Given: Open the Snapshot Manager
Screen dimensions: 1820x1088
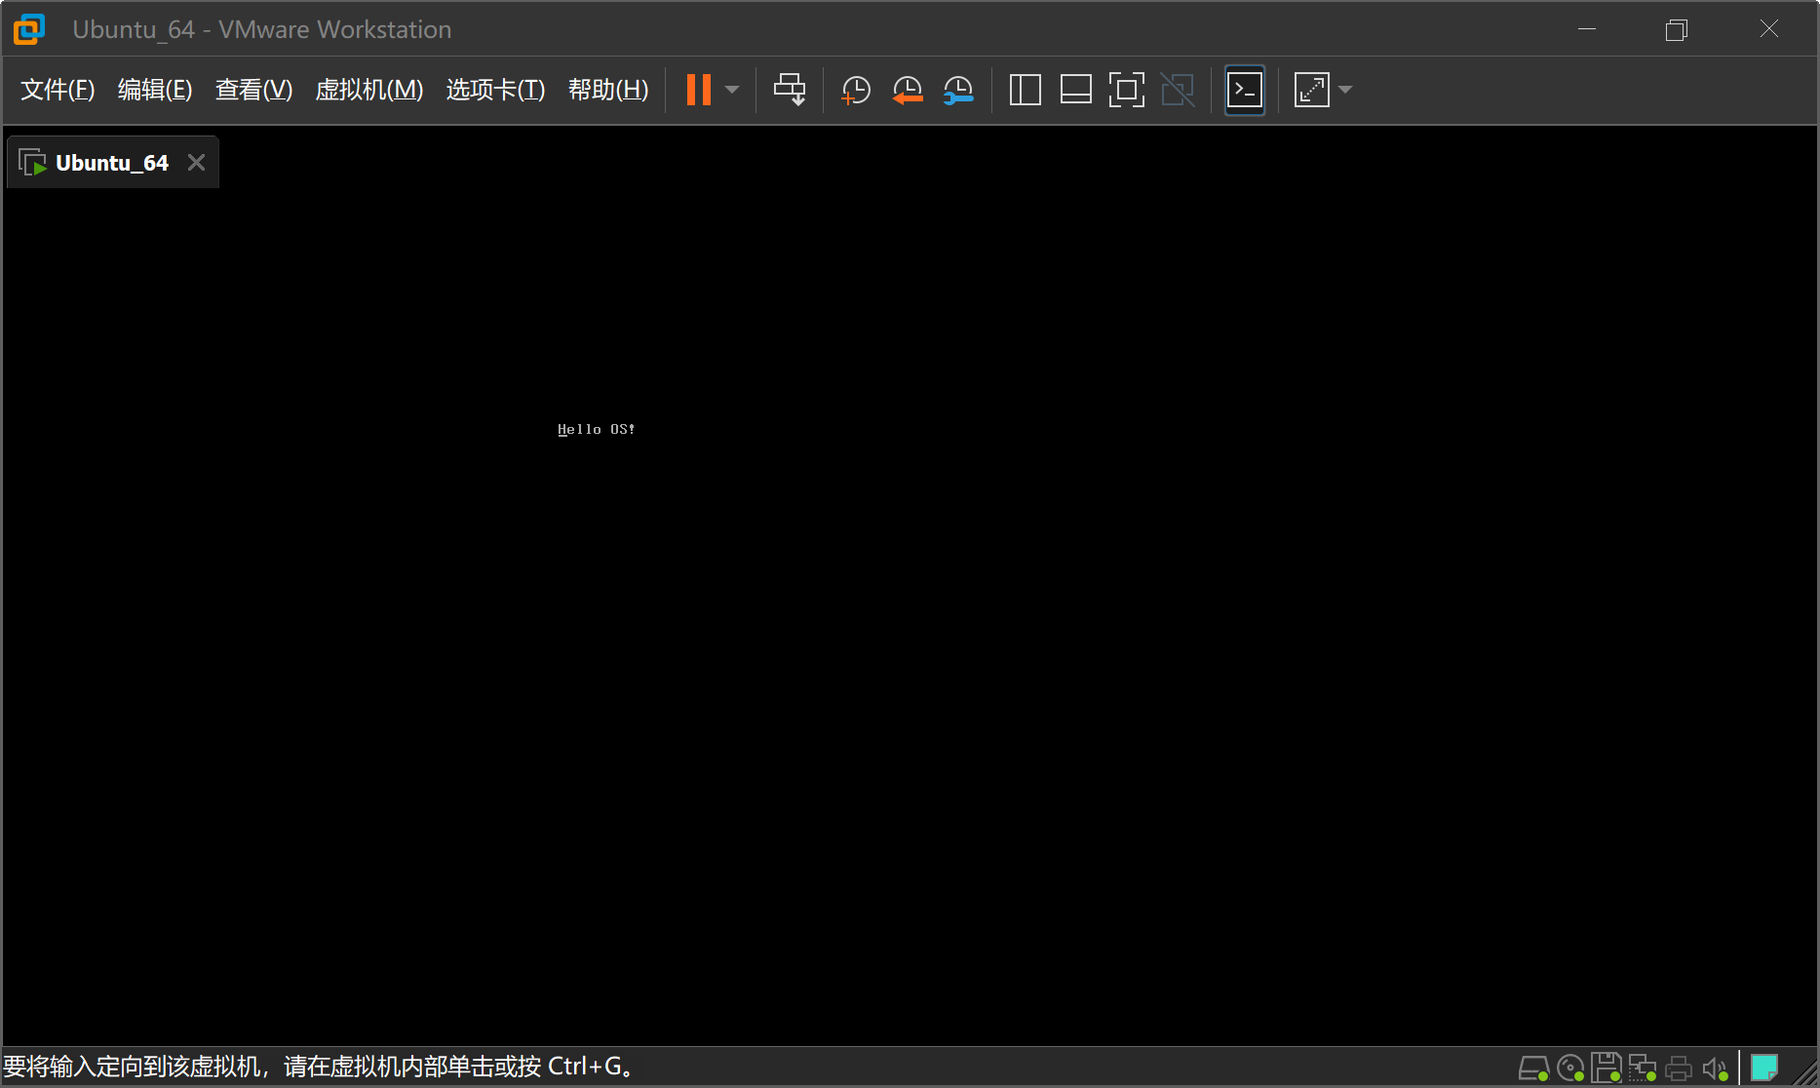Looking at the screenshot, I should pyautogui.click(x=958, y=90).
